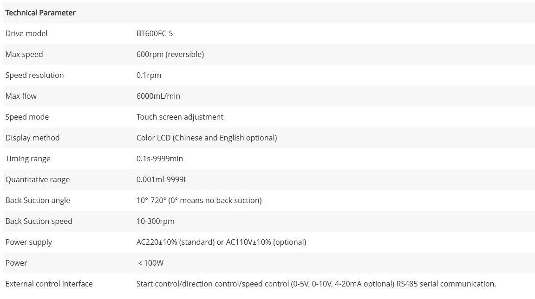Click the Timing range label

(28, 159)
